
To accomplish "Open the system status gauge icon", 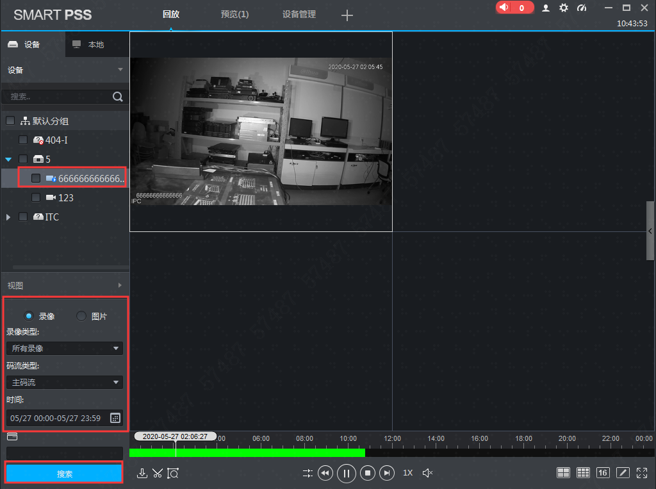I will click(582, 8).
